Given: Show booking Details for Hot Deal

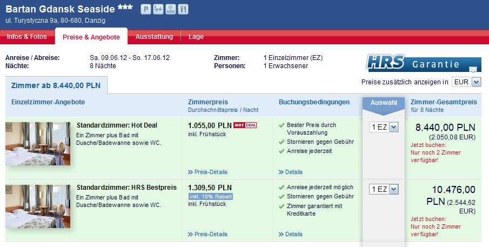Looking at the screenshot, I should pos(291,172).
